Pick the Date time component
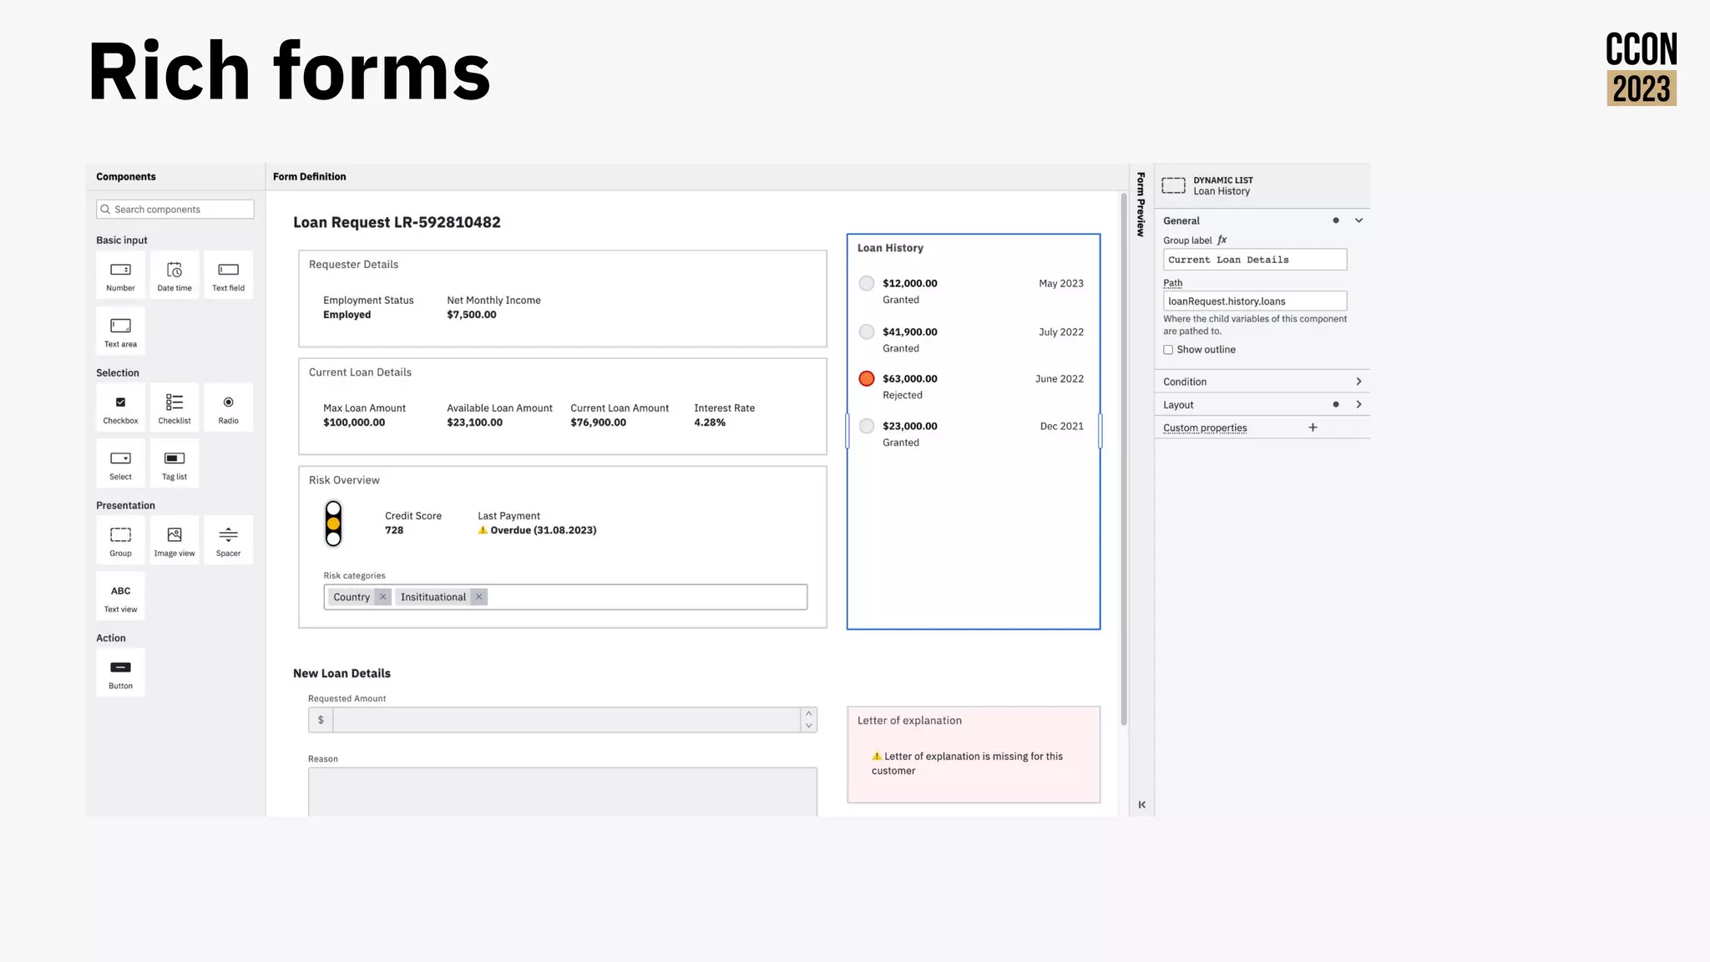This screenshot has height=962, width=1710. pyautogui.click(x=175, y=275)
